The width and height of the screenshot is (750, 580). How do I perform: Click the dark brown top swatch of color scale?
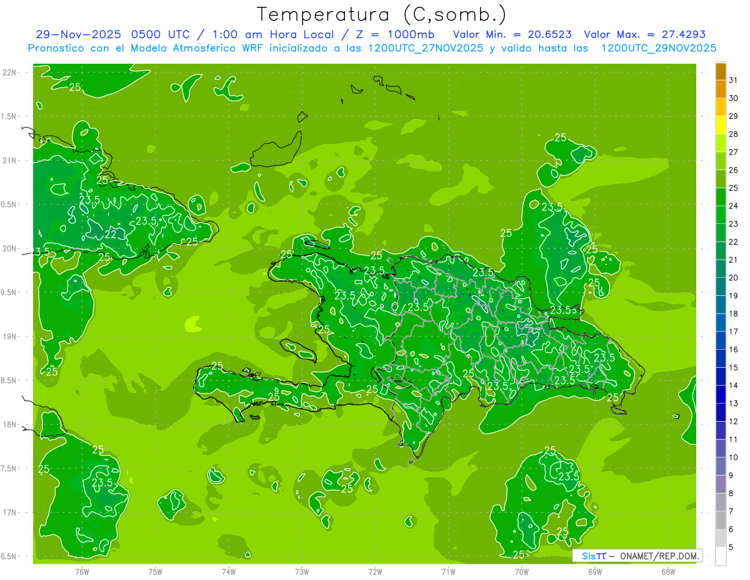click(x=721, y=71)
